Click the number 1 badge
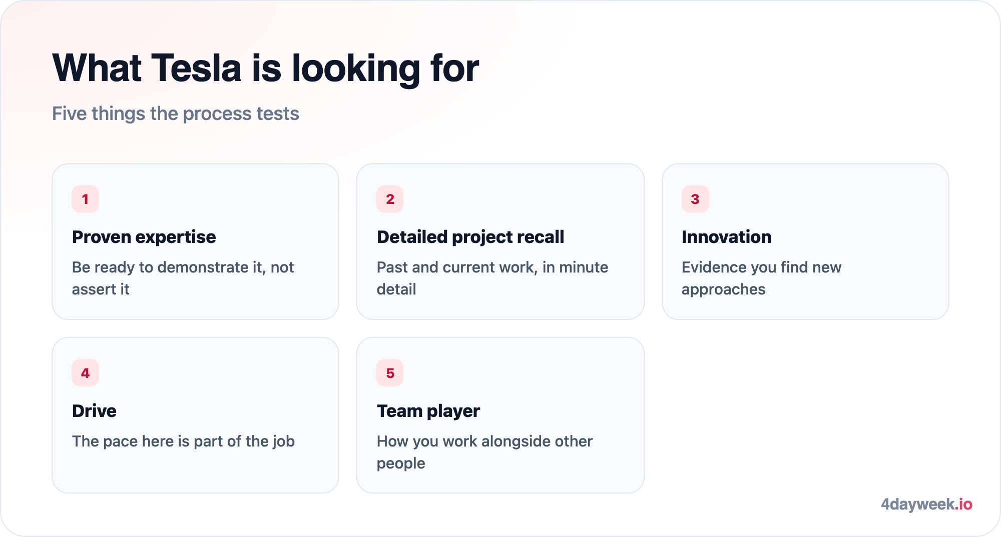This screenshot has width=1001, height=537. point(85,199)
